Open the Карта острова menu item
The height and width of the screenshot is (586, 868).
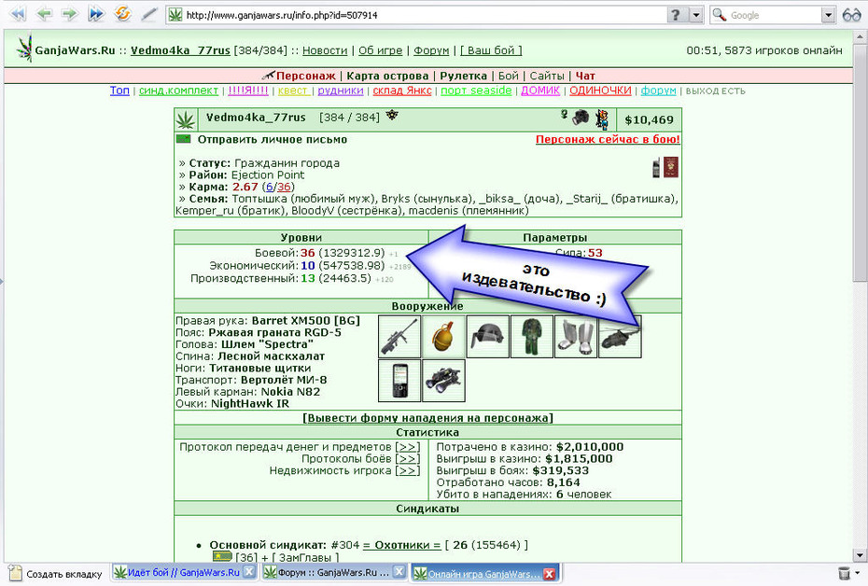(x=387, y=76)
